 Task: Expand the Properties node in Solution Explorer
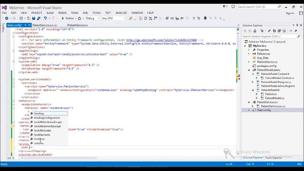pos(249,50)
